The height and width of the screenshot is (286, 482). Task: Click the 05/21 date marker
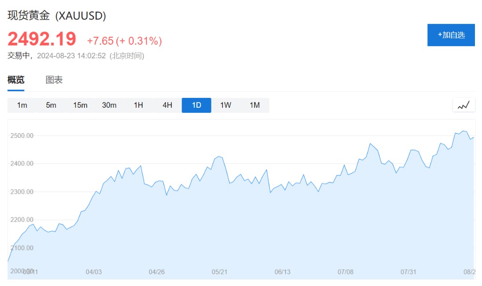point(220,272)
